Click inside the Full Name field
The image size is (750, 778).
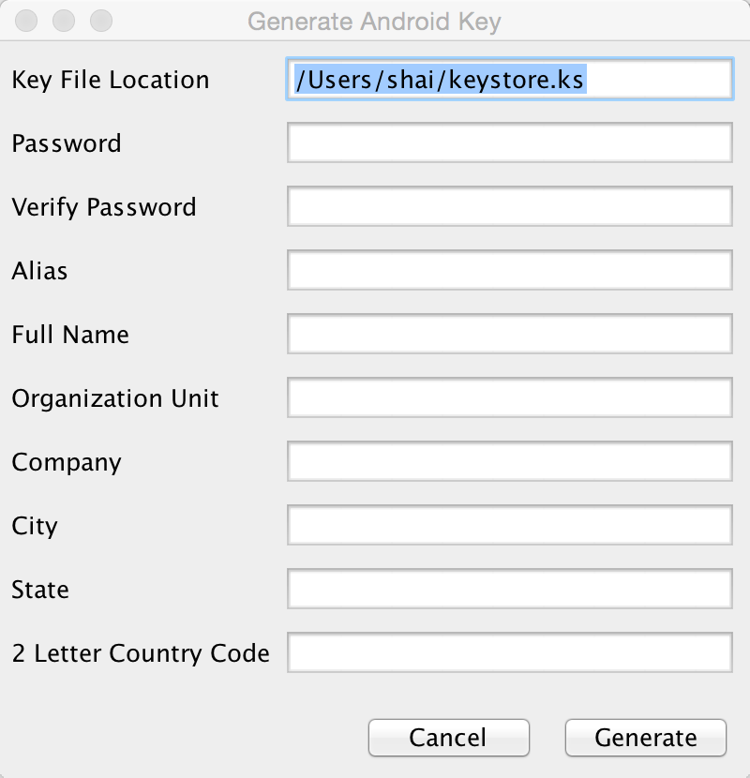coord(509,334)
